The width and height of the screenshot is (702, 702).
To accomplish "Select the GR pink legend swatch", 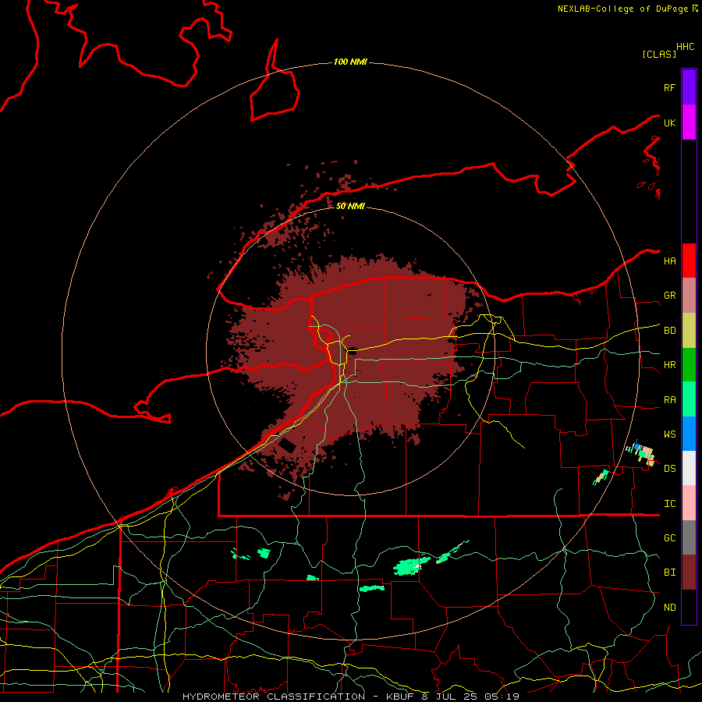I will click(x=689, y=295).
